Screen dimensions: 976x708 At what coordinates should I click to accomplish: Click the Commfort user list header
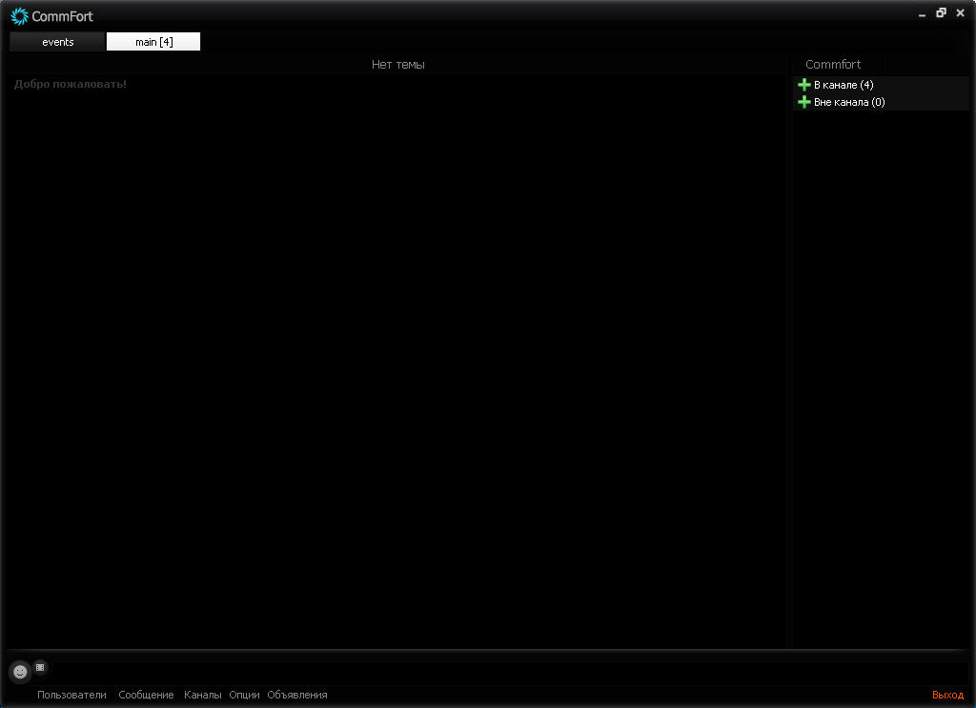point(833,64)
